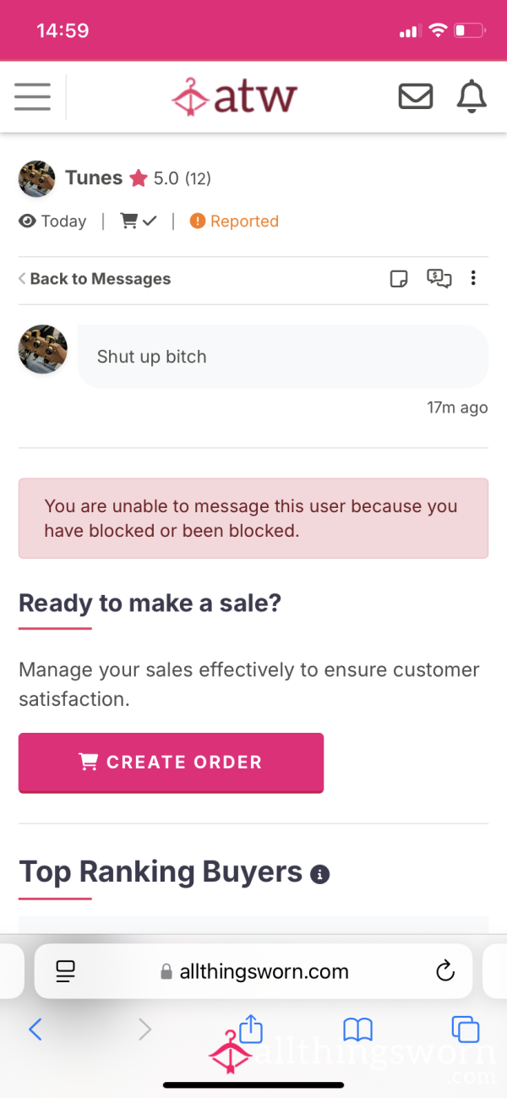Tap the Safari share icon

click(x=251, y=1029)
